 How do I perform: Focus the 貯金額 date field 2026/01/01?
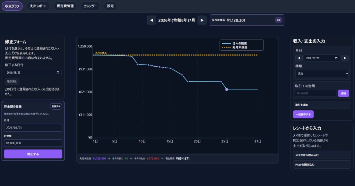33,128
